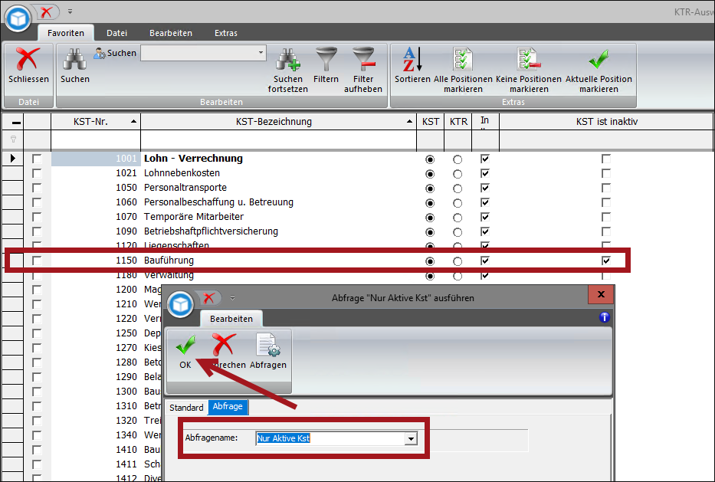This screenshot has height=482, width=715.
Task: Tick row selection checkbox for Lohnnebenkosten
Action: 37,173
